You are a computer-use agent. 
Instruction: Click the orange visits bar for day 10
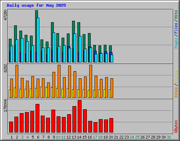[x=59, y=81]
